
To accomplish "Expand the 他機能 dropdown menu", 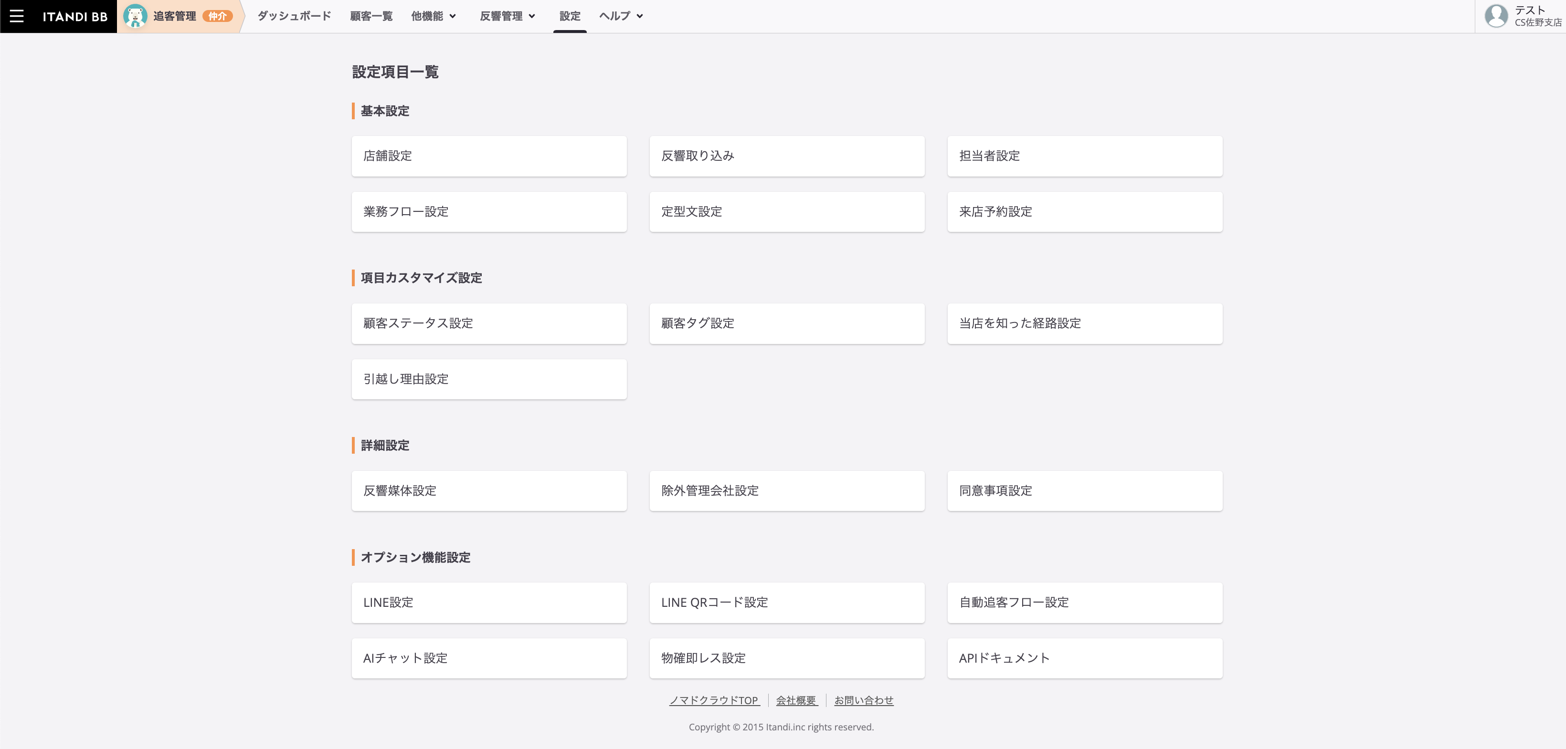I will point(434,16).
